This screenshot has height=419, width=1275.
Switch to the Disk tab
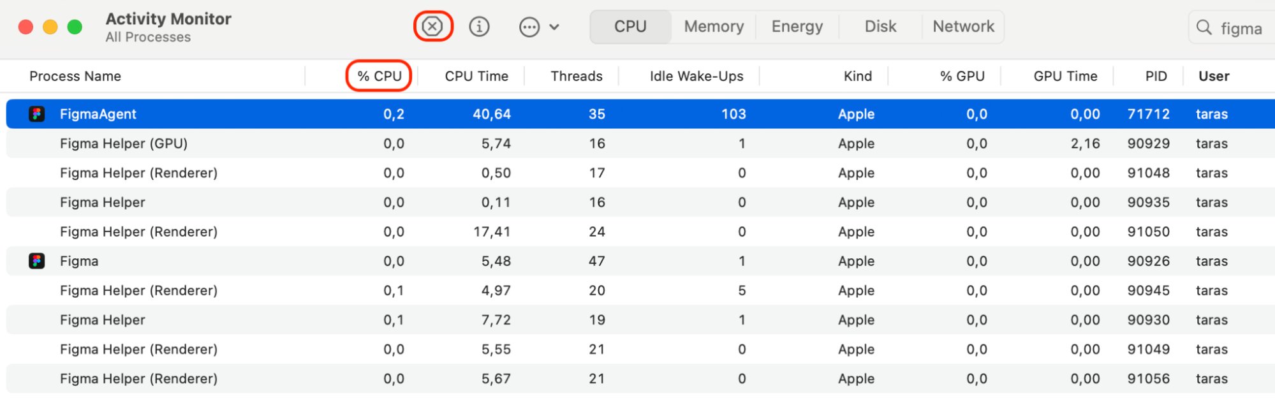click(880, 27)
